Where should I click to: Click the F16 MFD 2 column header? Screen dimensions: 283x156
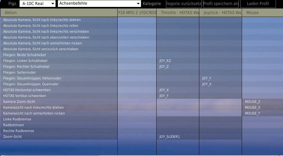[137, 13]
